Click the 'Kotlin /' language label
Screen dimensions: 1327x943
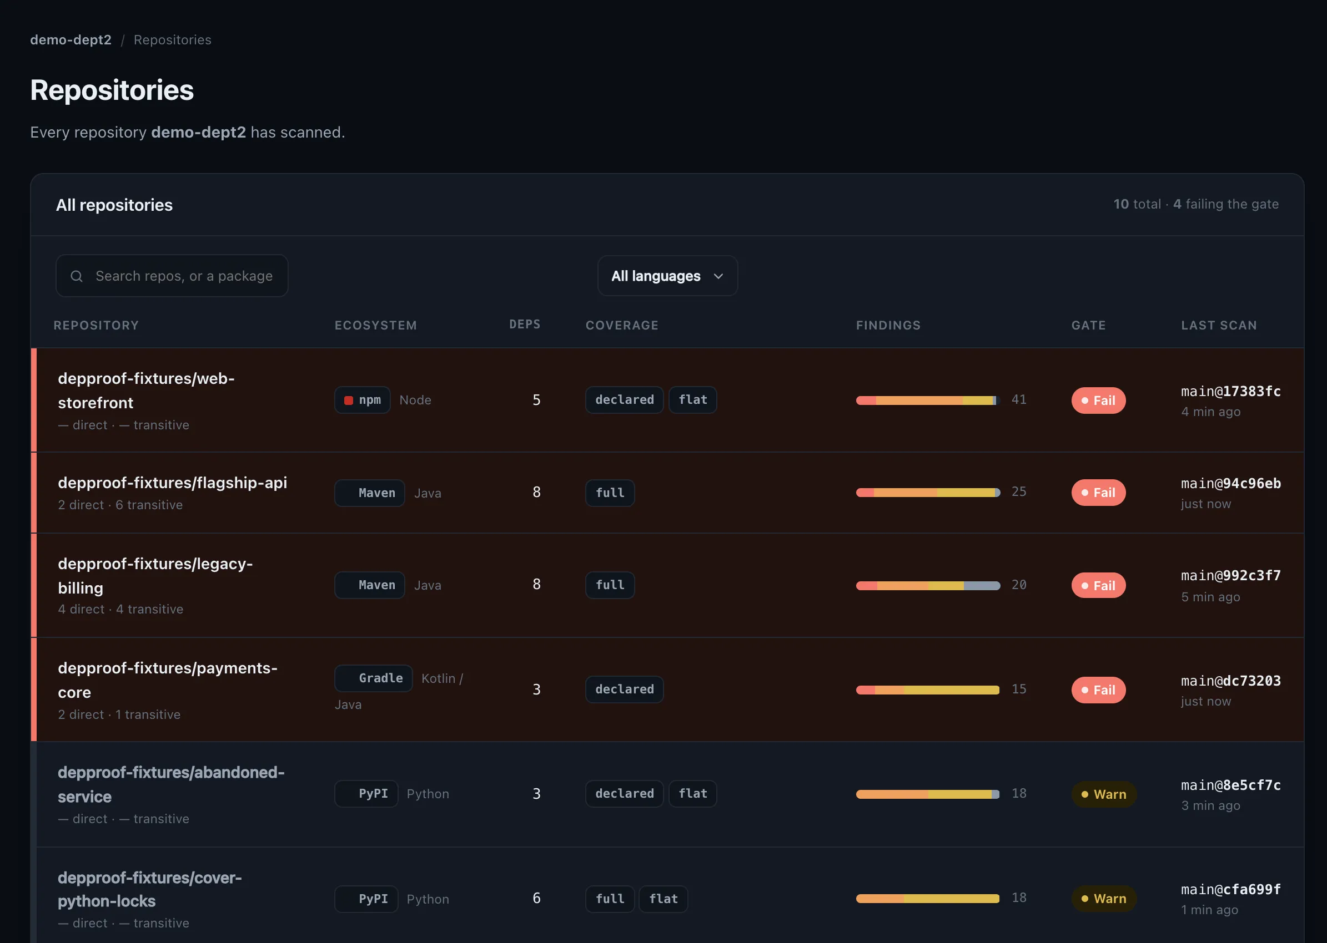[x=443, y=678]
